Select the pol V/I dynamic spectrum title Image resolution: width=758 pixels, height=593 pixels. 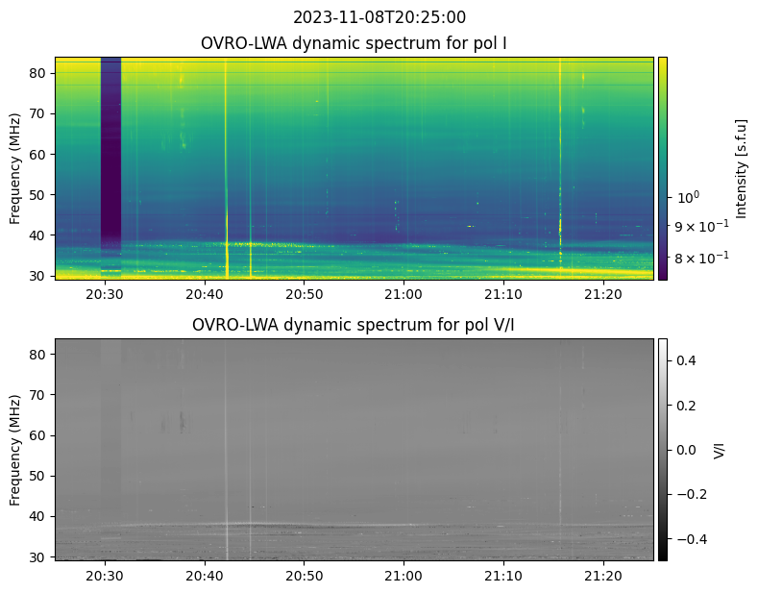(354, 325)
